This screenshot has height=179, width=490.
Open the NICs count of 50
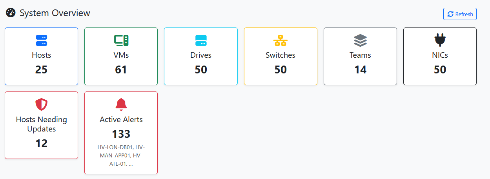pos(440,69)
